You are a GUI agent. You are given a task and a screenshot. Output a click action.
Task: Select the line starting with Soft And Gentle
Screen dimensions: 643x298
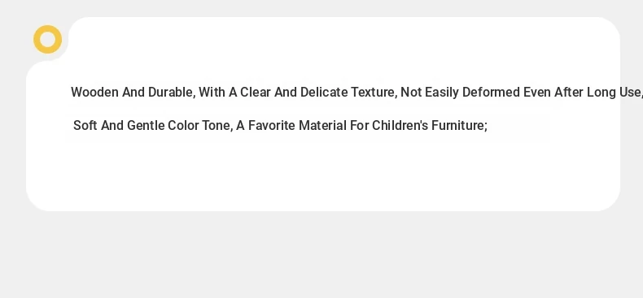click(x=281, y=125)
